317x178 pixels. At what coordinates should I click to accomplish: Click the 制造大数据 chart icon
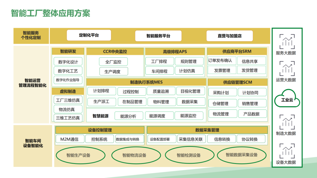pyautogui.click(x=287, y=122)
